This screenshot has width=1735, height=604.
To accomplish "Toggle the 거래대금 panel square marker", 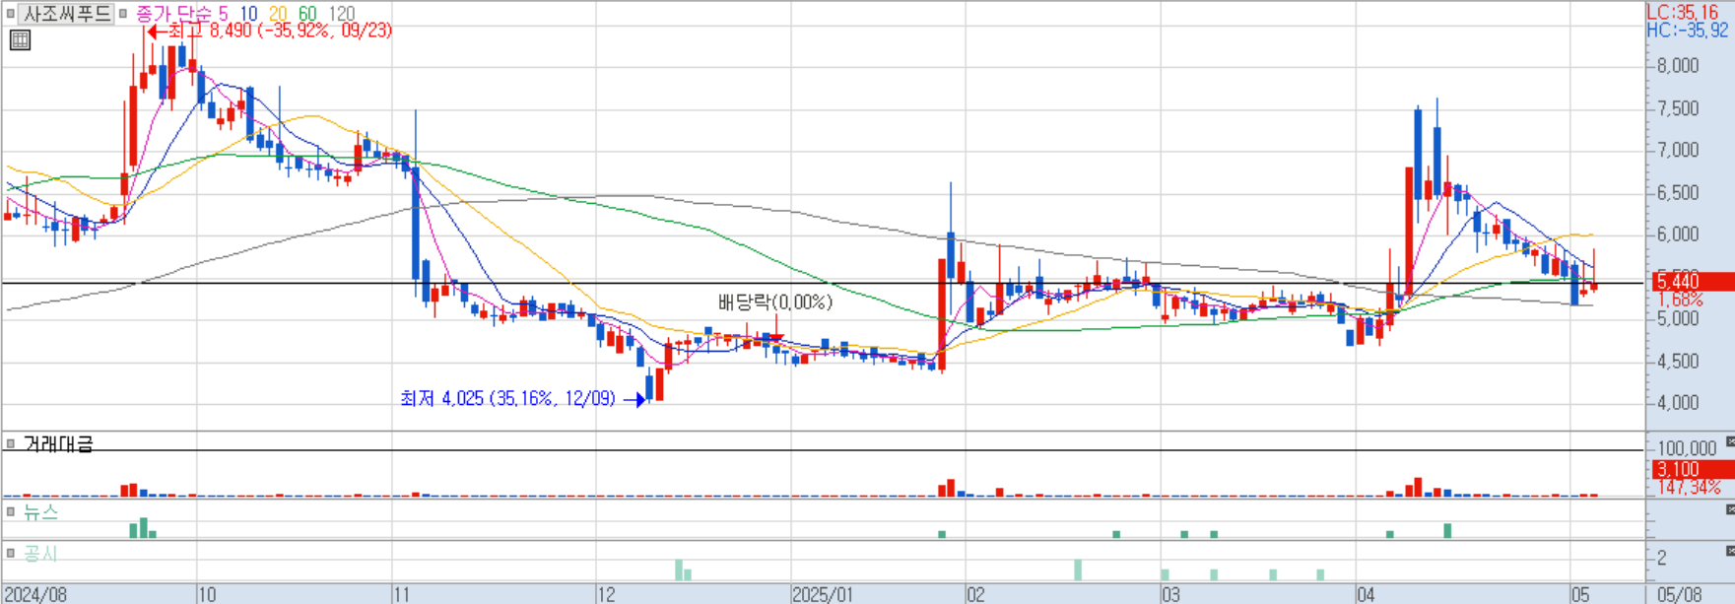I will (11, 444).
